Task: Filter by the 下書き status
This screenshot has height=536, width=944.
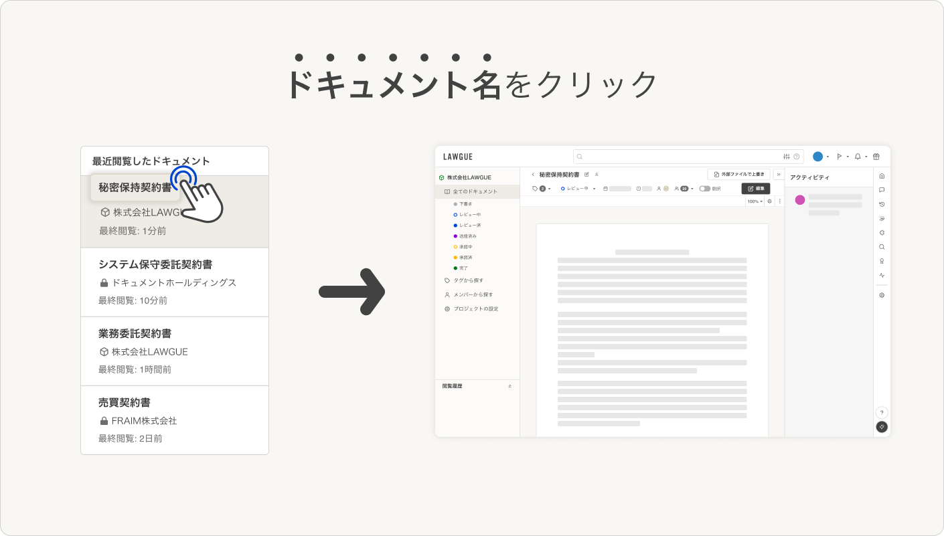Action: pos(463,204)
